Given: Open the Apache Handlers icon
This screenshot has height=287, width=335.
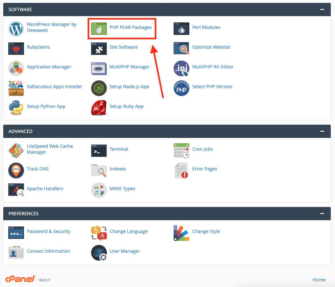Looking at the screenshot, I should (x=16, y=190).
